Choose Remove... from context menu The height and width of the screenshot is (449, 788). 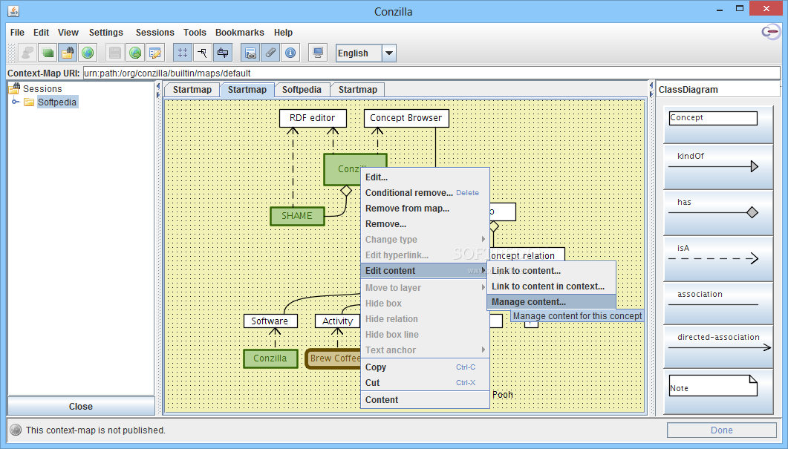[x=425, y=224]
